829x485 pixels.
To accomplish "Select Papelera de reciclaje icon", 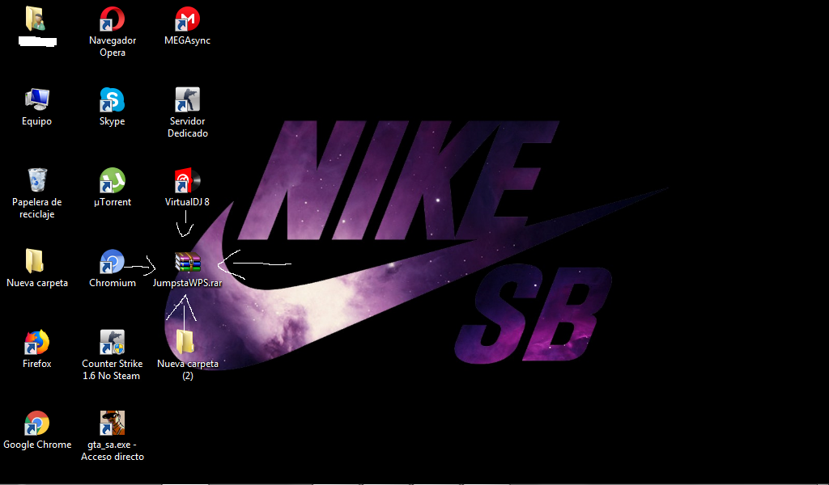I will point(36,180).
